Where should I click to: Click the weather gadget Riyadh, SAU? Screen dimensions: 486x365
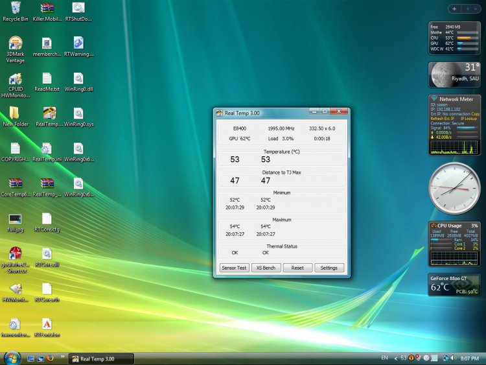pyautogui.click(x=454, y=75)
